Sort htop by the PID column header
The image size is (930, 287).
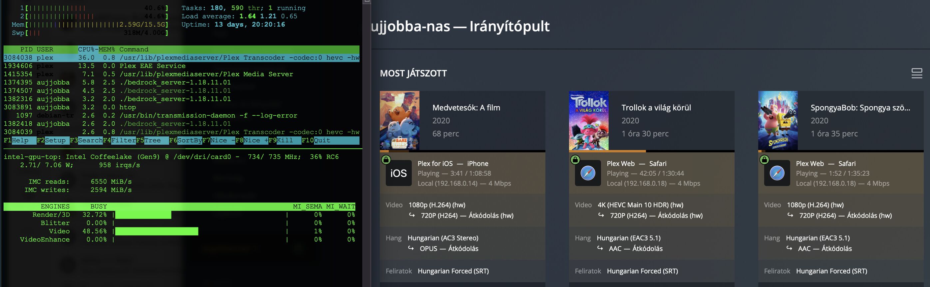click(26, 50)
